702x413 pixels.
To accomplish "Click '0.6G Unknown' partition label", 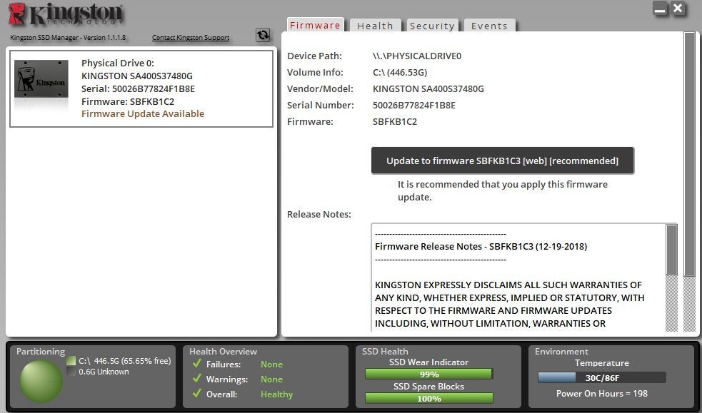I will [x=104, y=372].
